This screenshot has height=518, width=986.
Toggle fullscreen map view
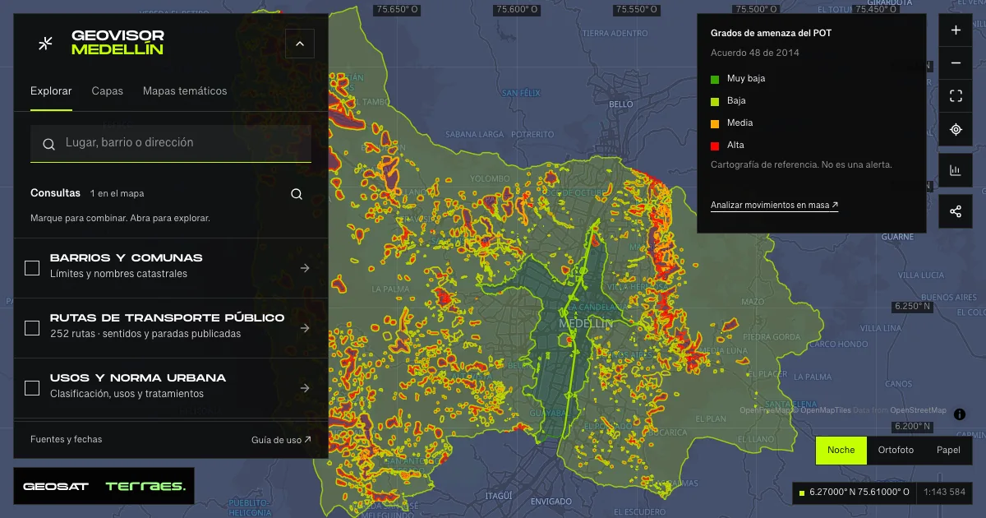click(956, 96)
